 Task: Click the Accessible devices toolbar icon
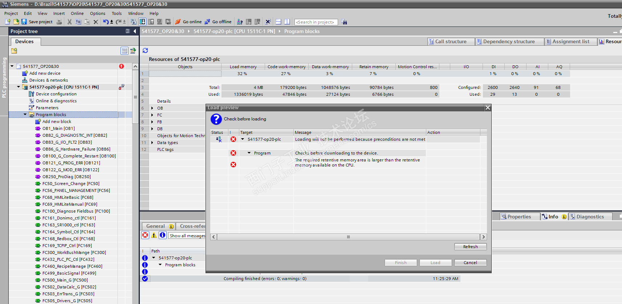(240, 22)
